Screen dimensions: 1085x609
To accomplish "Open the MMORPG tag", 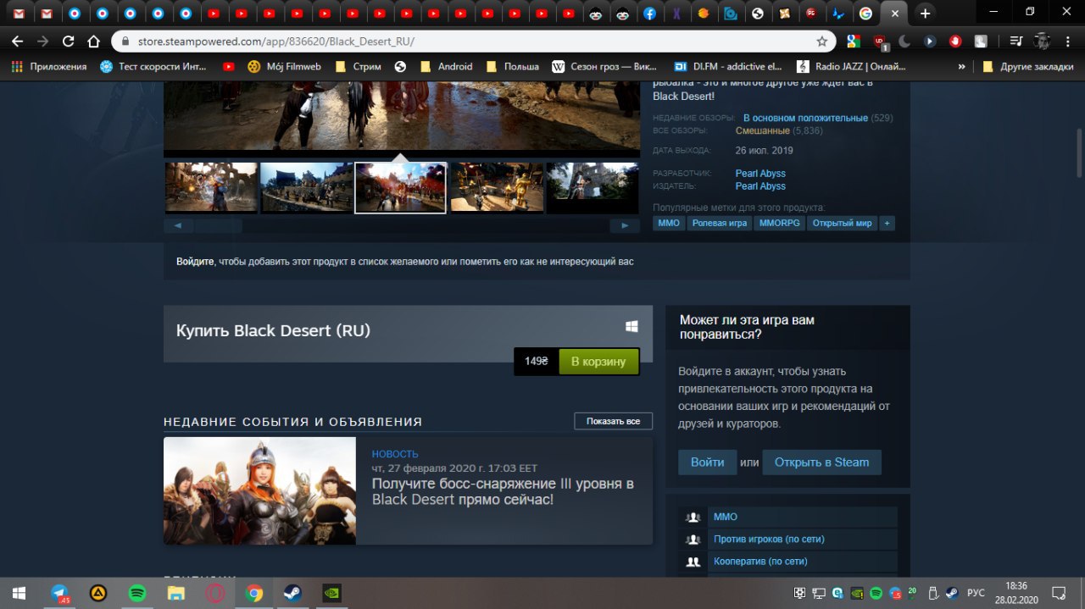I will pos(779,224).
